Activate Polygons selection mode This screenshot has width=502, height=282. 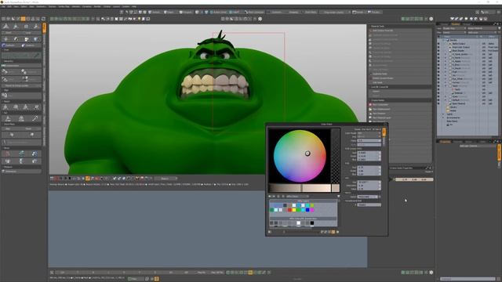coord(185,13)
